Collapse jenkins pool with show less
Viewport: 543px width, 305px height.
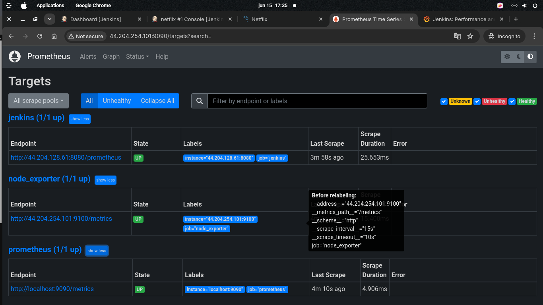point(80,119)
